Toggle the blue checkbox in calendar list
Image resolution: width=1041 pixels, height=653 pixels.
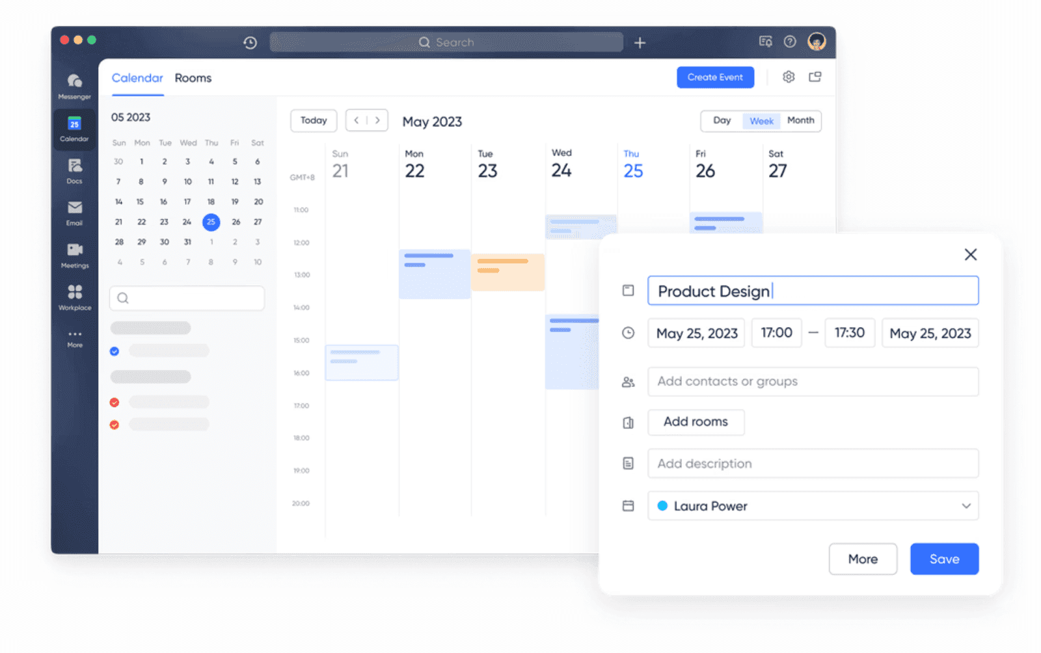point(115,351)
